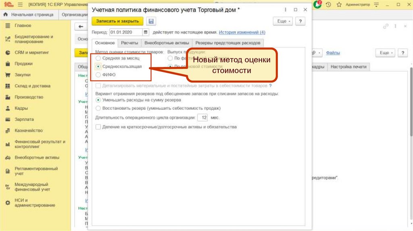Save the policy using the floppy disk icon

point(151,21)
